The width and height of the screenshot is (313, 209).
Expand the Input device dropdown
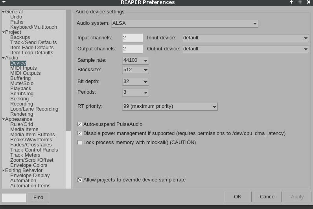coord(245,38)
